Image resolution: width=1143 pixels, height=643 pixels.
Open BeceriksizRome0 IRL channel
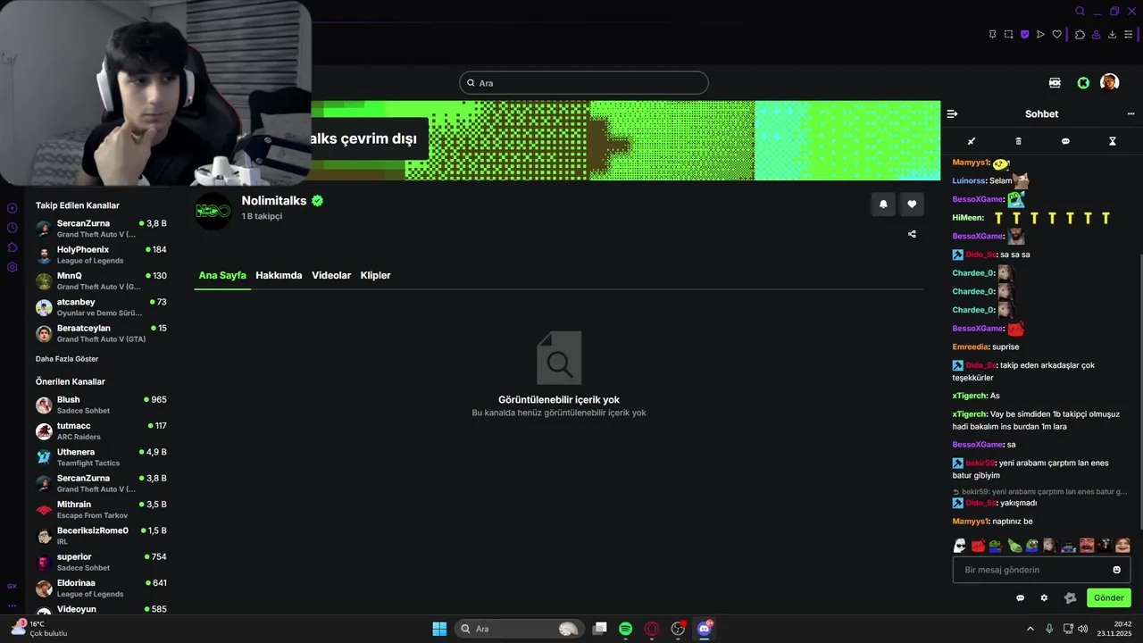click(x=101, y=536)
